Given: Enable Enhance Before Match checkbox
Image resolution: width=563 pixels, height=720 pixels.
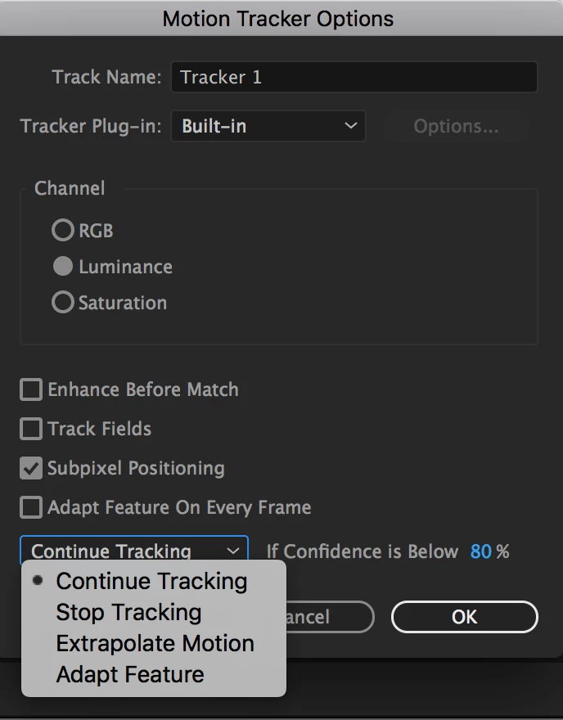Looking at the screenshot, I should tap(31, 389).
